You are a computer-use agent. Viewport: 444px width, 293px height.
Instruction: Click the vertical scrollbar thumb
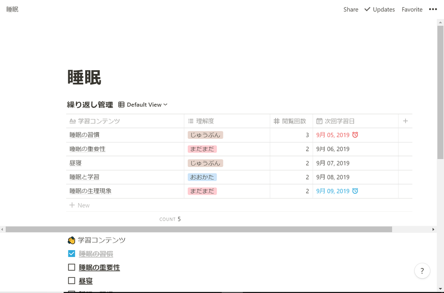440,92
